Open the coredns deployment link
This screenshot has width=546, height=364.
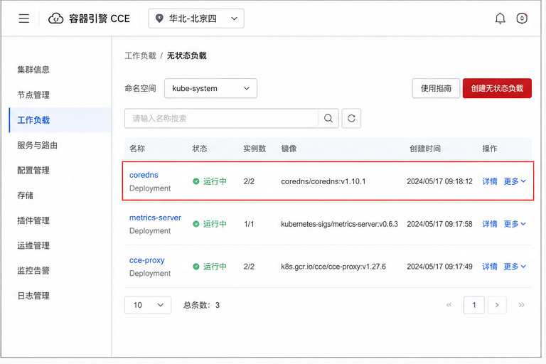[x=144, y=175]
